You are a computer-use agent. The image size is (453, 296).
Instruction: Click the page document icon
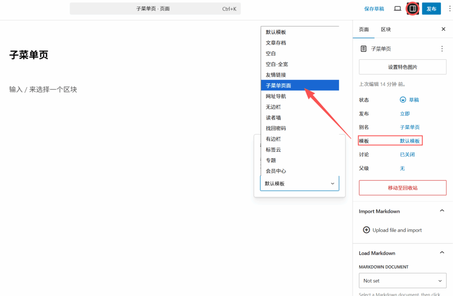pos(364,49)
